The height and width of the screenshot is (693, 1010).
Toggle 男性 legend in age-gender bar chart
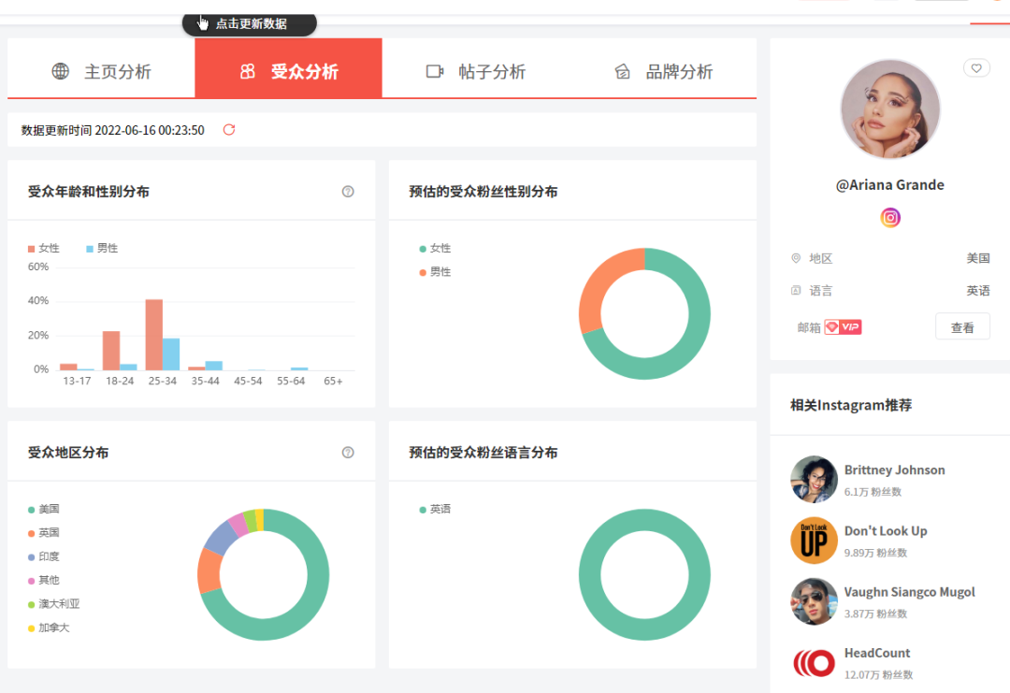(103, 248)
